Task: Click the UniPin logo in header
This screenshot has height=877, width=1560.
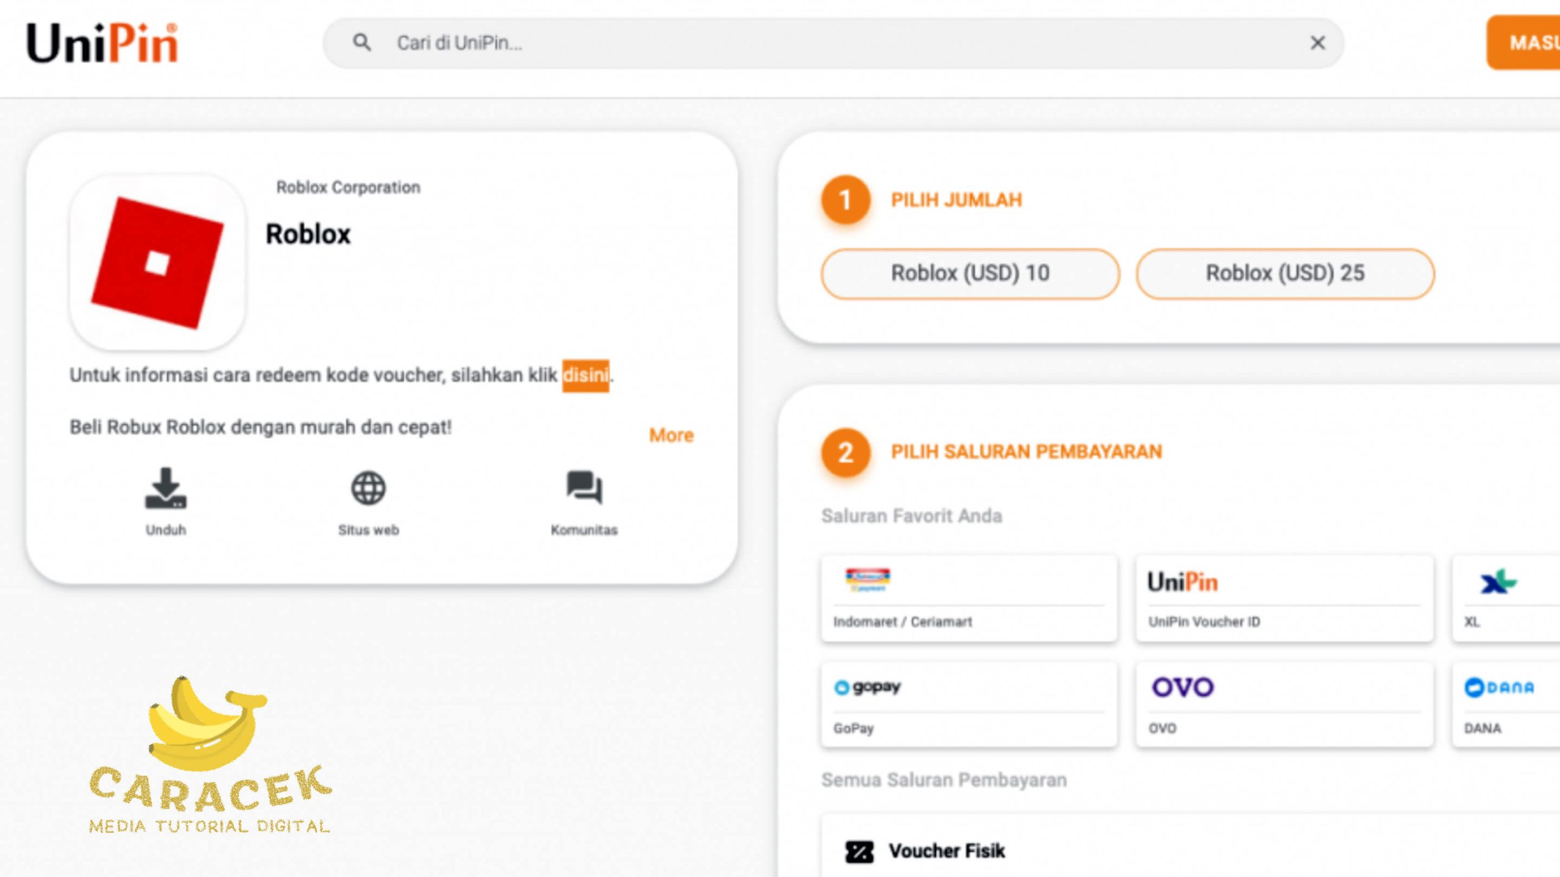Action: [x=102, y=43]
